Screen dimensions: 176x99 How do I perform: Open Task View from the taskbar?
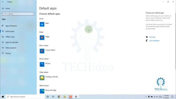point(53,97)
